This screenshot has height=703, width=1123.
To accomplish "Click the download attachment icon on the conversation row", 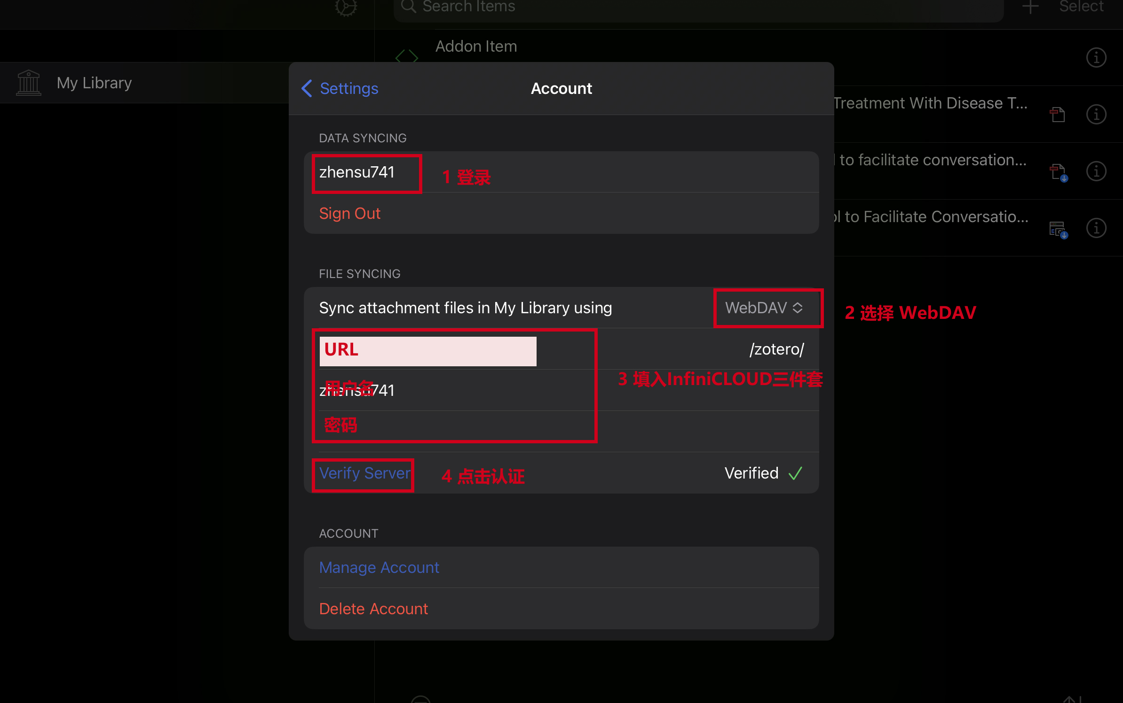I will [x=1058, y=172].
